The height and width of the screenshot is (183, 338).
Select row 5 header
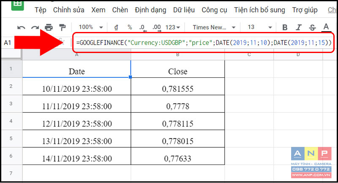click(x=11, y=138)
